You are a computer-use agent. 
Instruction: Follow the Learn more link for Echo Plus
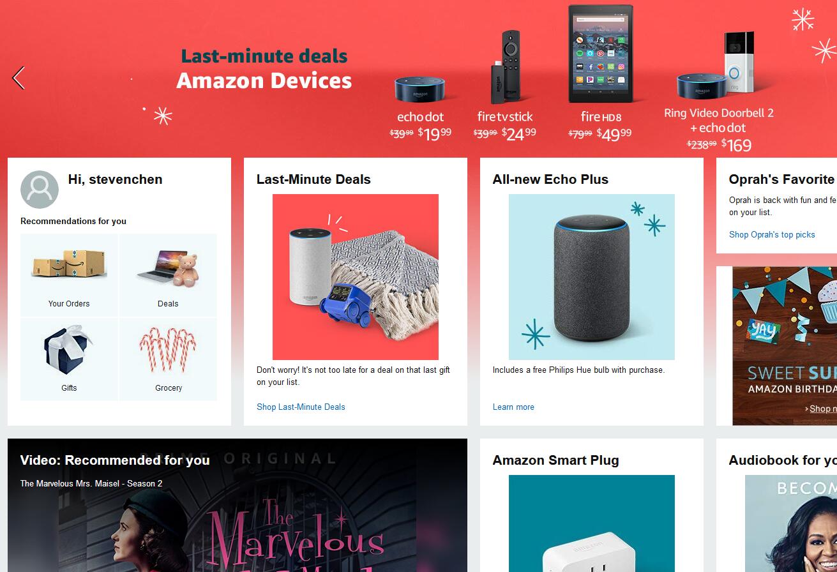[x=513, y=407]
